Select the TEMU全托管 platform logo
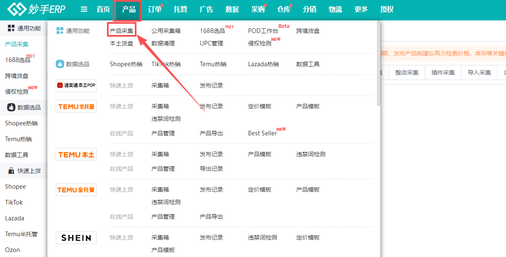This screenshot has height=257, width=506. (x=76, y=190)
